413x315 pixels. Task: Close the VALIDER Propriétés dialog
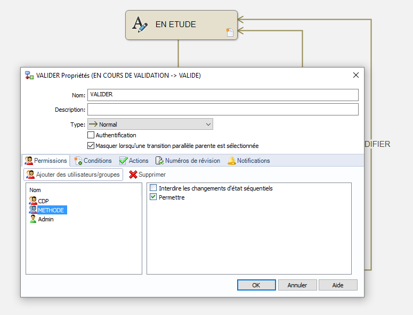pos(356,75)
